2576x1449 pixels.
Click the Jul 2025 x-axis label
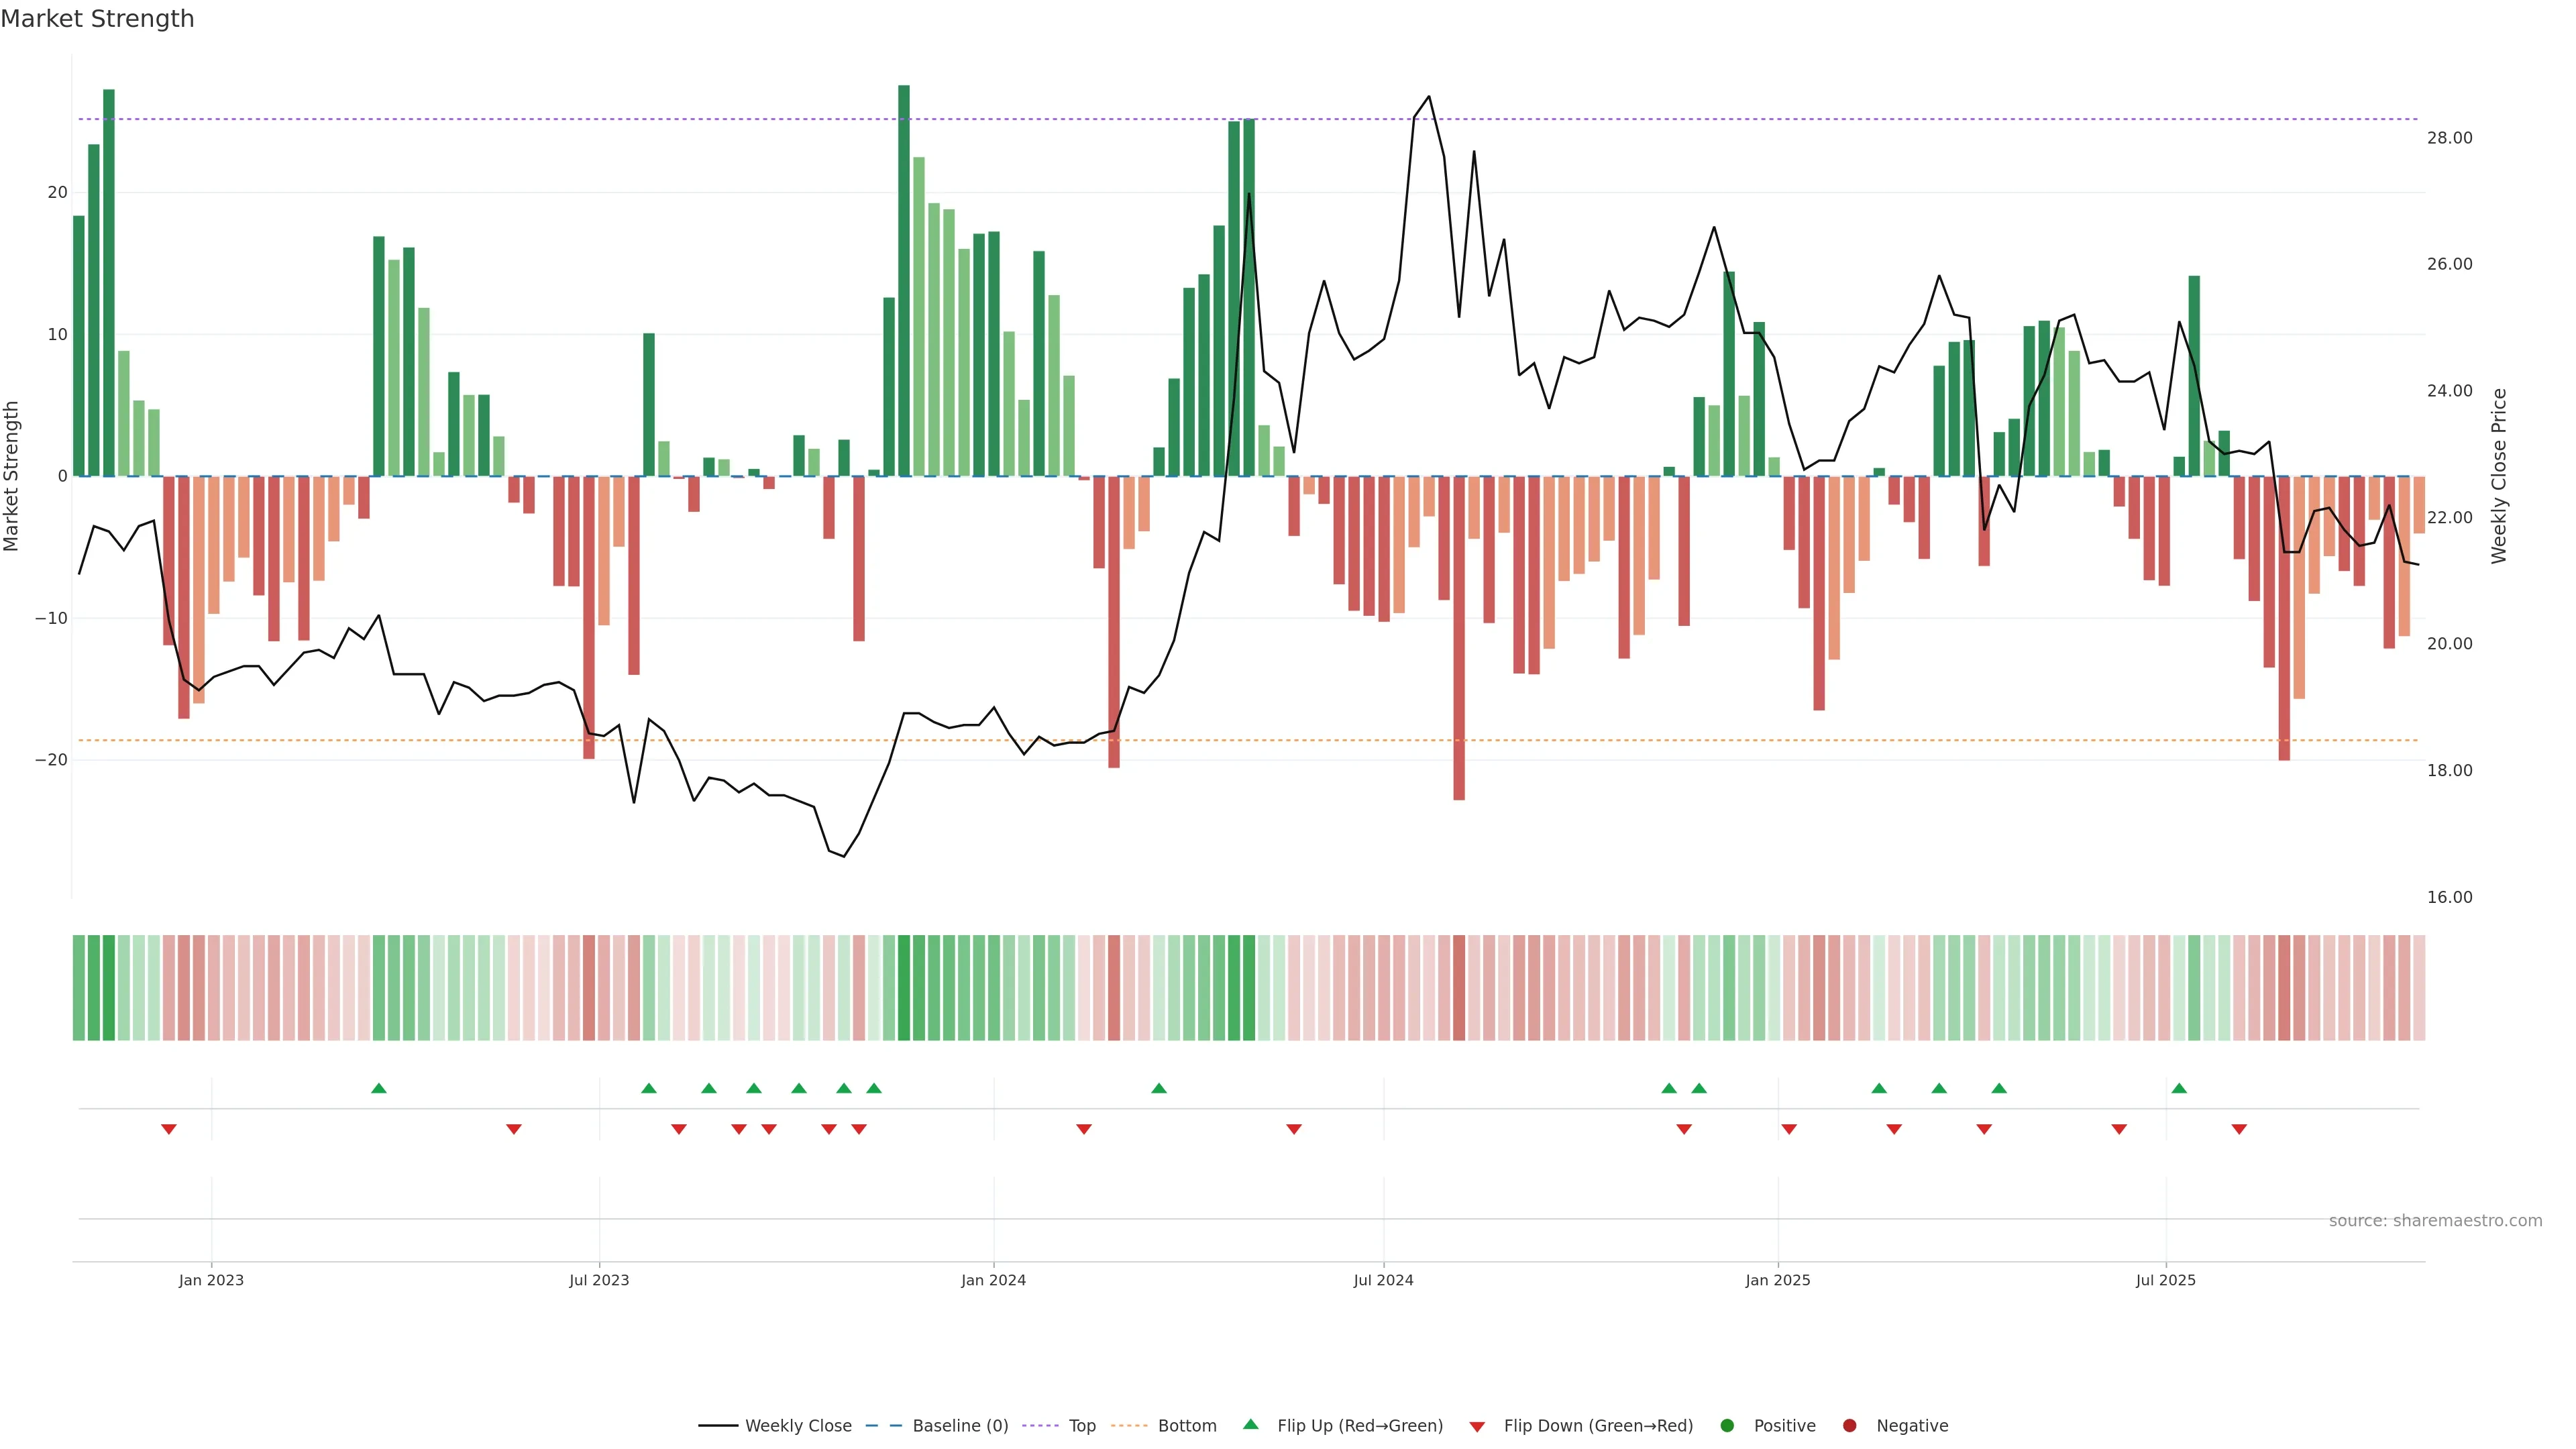point(2165,1280)
